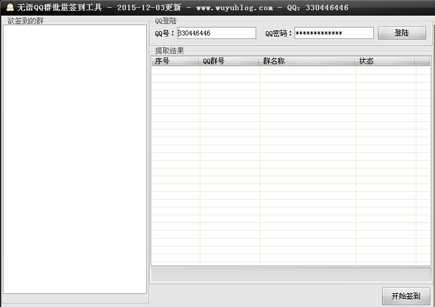This screenshot has height=307, width=435.
Task: Start check-in with the 开始签到 button
Action: [x=406, y=296]
